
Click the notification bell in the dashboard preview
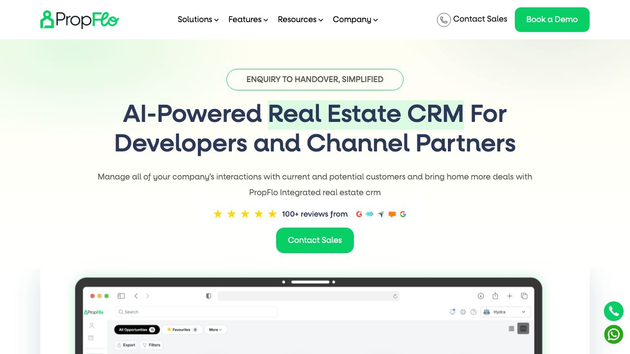[452, 312]
